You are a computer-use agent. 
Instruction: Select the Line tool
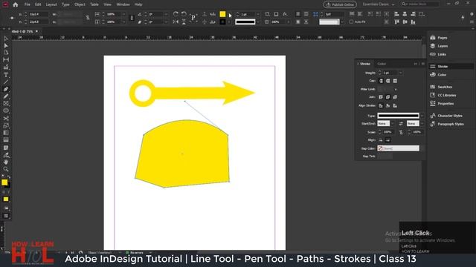click(6, 82)
